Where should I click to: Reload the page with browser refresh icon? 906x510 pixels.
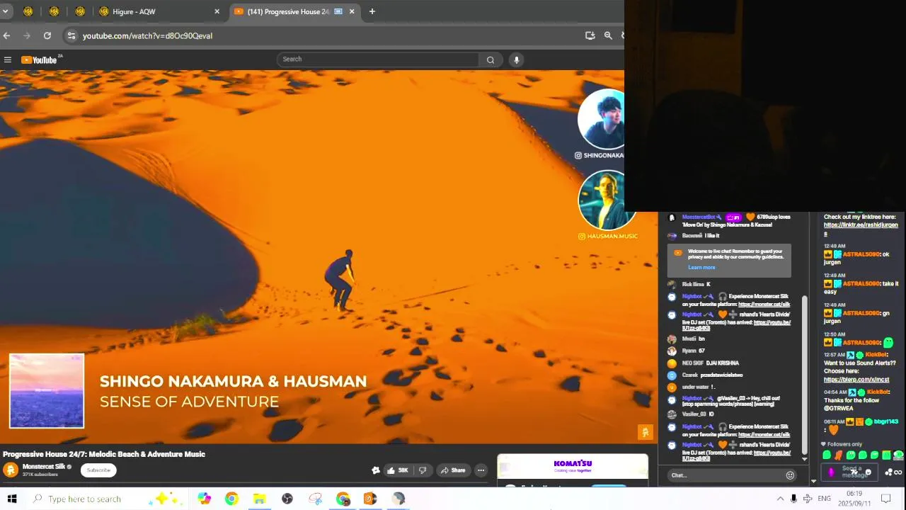tap(47, 35)
